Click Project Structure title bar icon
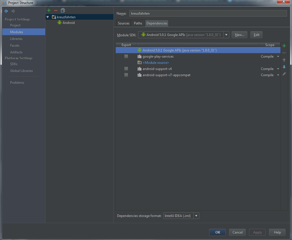This screenshot has height=240, width=292. pos(4,3)
